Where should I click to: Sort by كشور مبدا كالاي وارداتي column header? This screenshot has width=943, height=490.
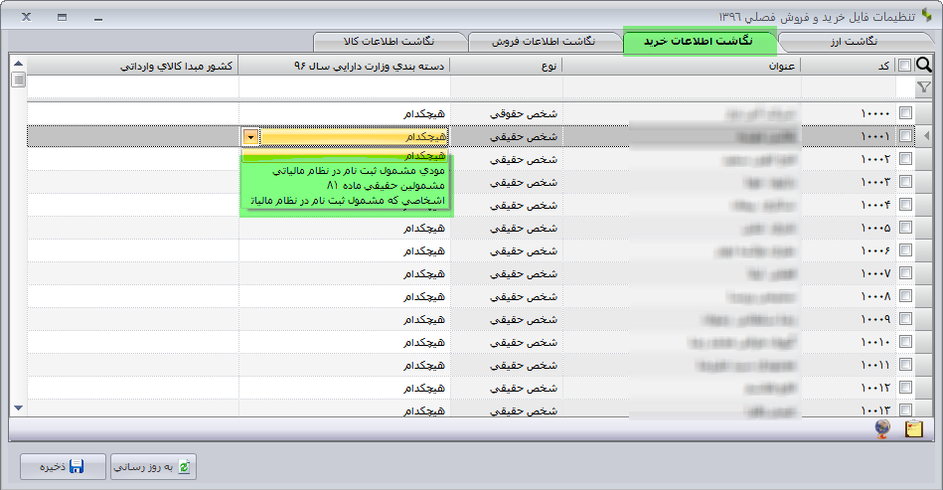point(132,65)
